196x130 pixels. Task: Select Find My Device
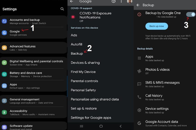point(100,72)
